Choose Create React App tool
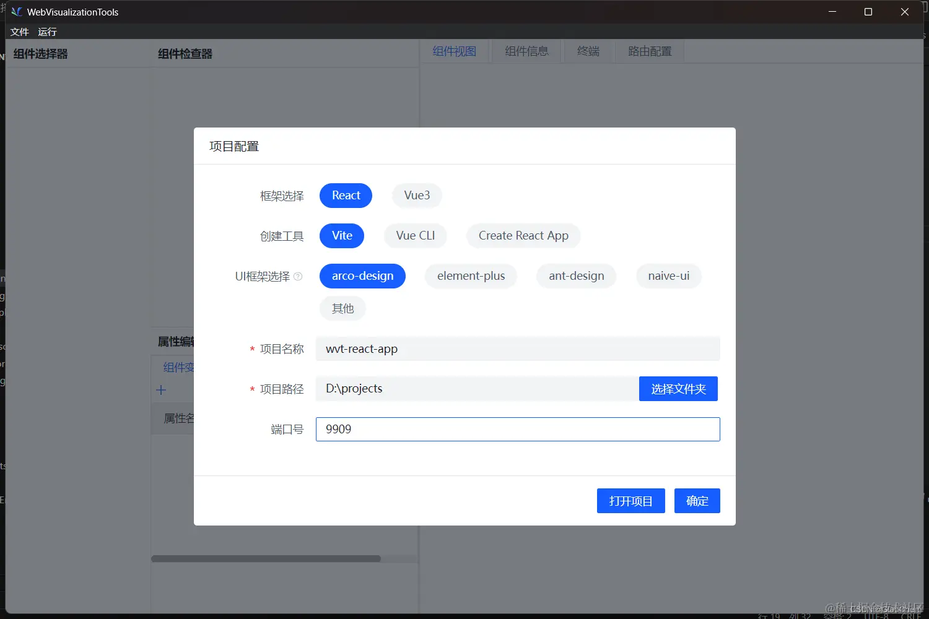This screenshot has height=619, width=929. click(x=523, y=236)
